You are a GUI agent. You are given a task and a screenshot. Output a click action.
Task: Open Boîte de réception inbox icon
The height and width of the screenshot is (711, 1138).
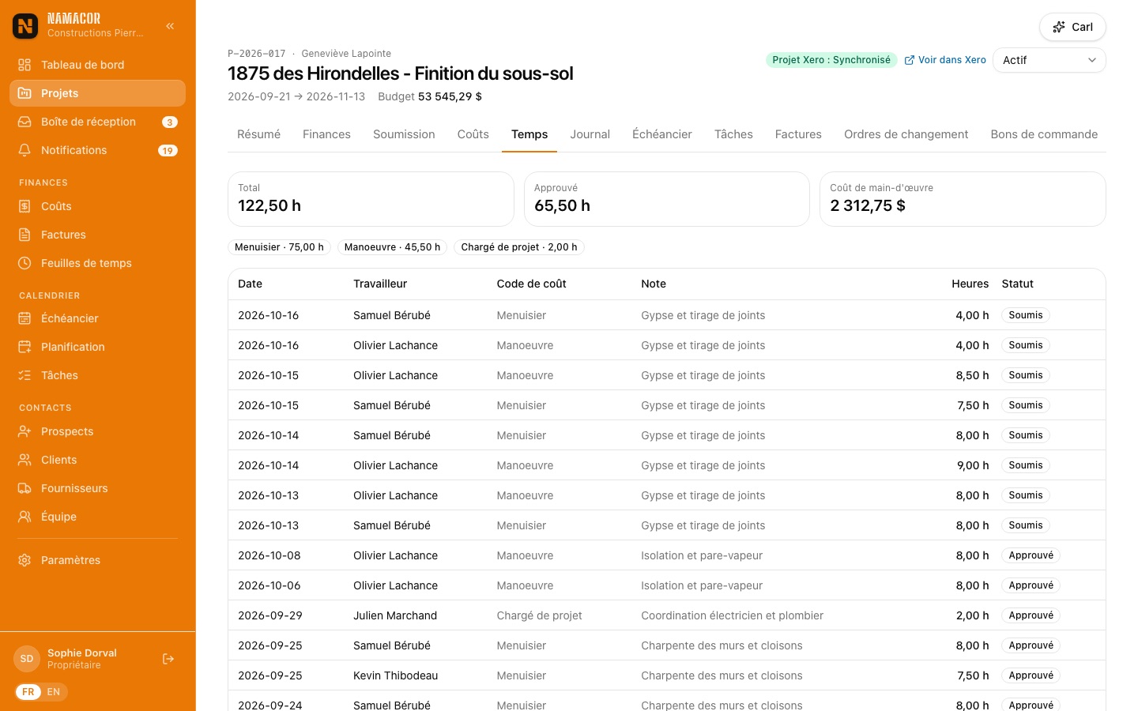[x=24, y=122]
